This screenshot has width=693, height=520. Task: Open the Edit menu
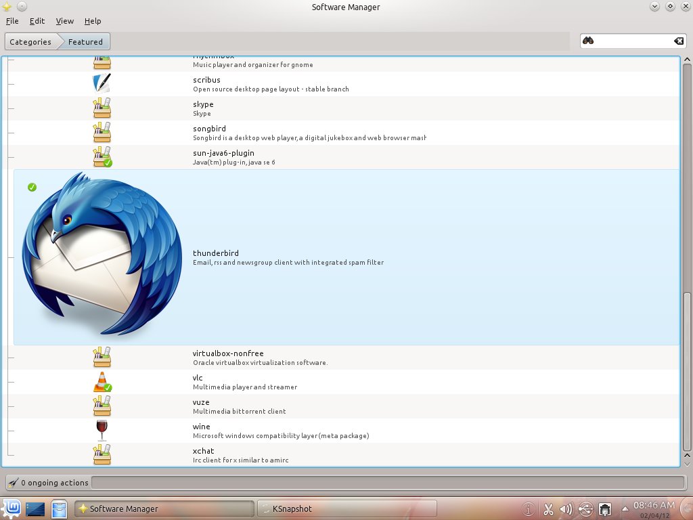tap(37, 21)
